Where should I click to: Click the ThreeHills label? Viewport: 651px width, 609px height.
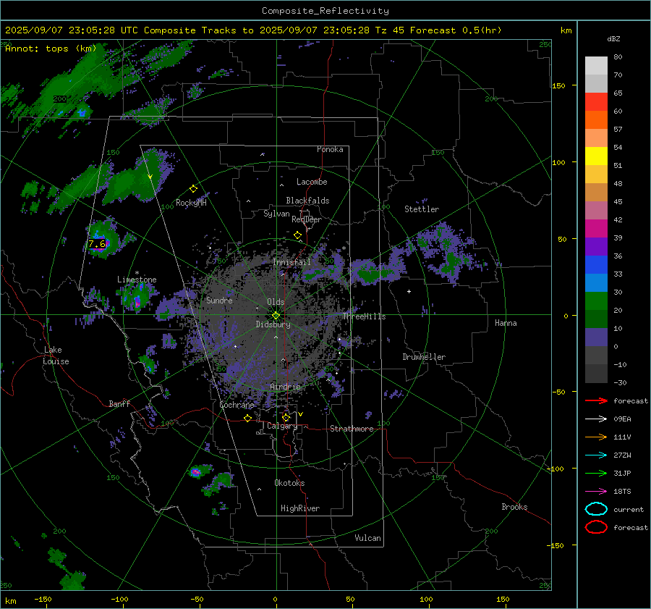(364, 316)
